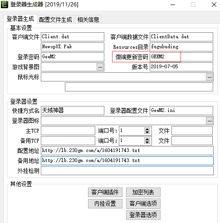Focus 外挂检测 field

(x=127, y=171)
